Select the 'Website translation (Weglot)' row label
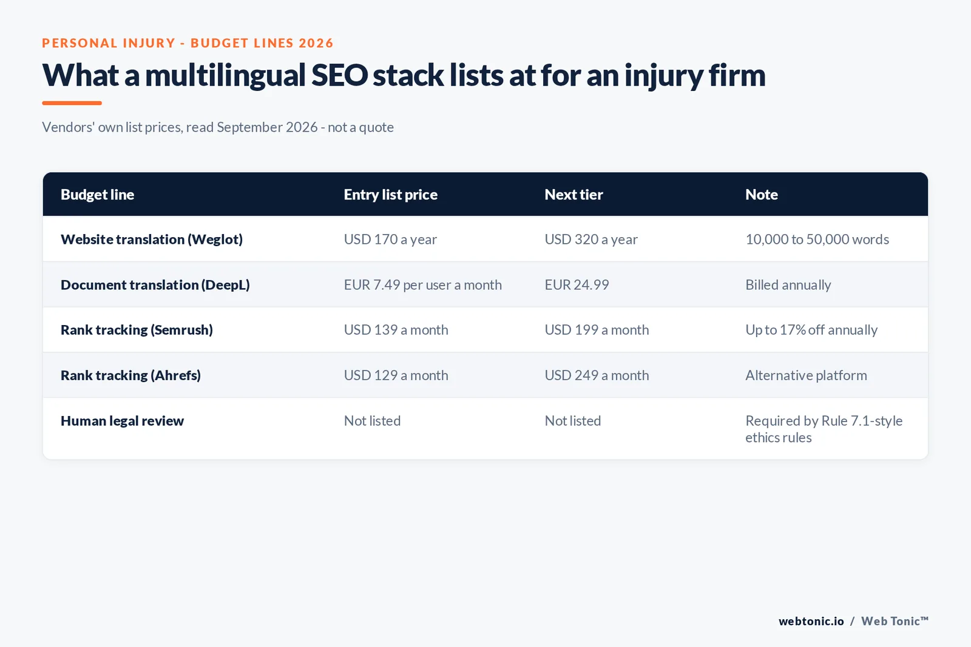 point(152,240)
